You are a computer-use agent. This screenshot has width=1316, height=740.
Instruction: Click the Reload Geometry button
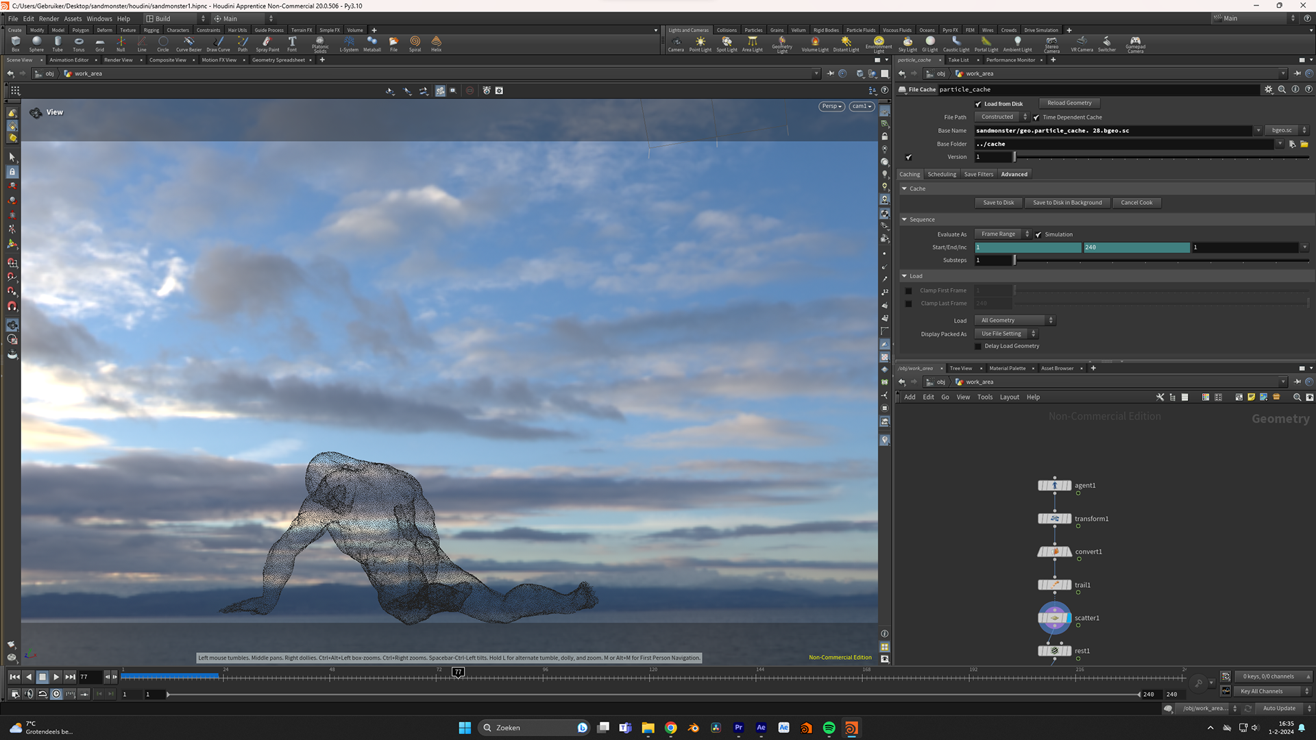[1069, 103]
